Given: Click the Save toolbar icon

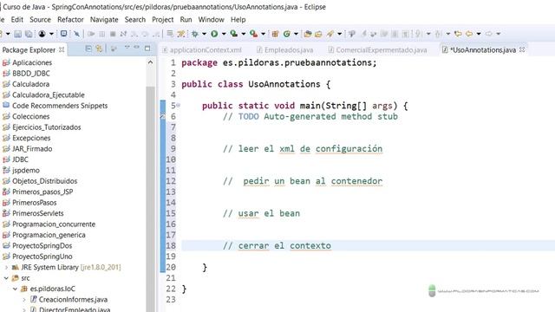Looking at the screenshot, I should tap(17, 34).
